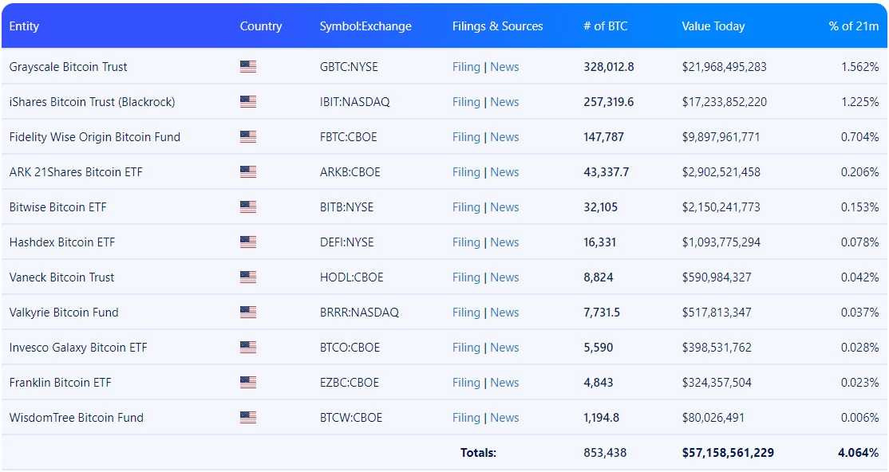Open the News link for Franklin Bitcoin ETF

[x=504, y=383]
